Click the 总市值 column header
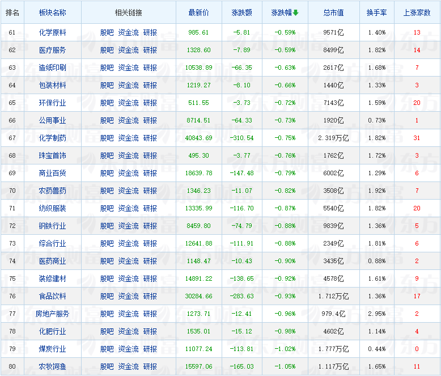The width and height of the screenshot is (441, 376). (333, 12)
